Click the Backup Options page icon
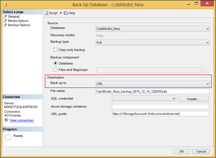This screenshot has width=216, height=158. tap(5, 25)
